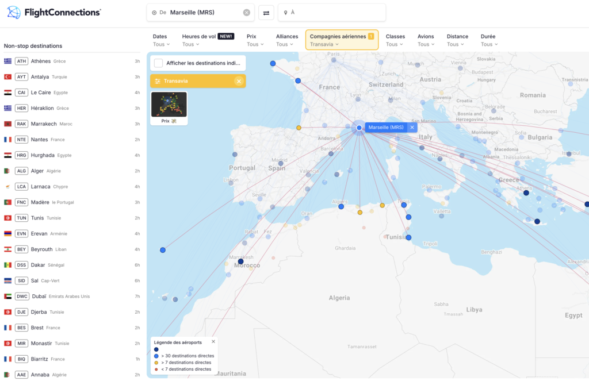Remove the Transavia filter chip
The height and width of the screenshot is (381, 589).
(239, 81)
